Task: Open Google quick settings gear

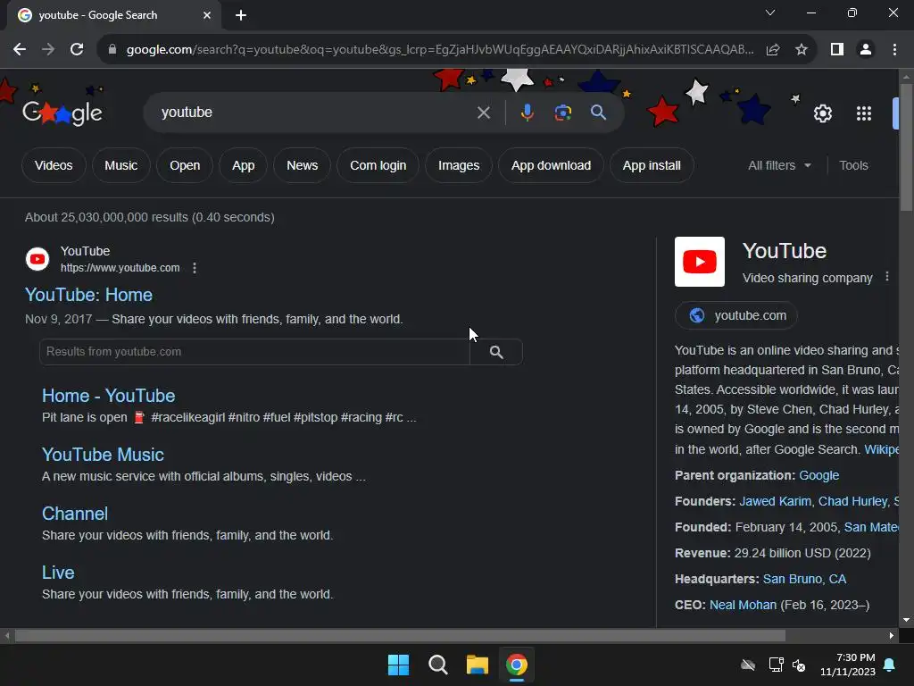Action: coord(822,113)
